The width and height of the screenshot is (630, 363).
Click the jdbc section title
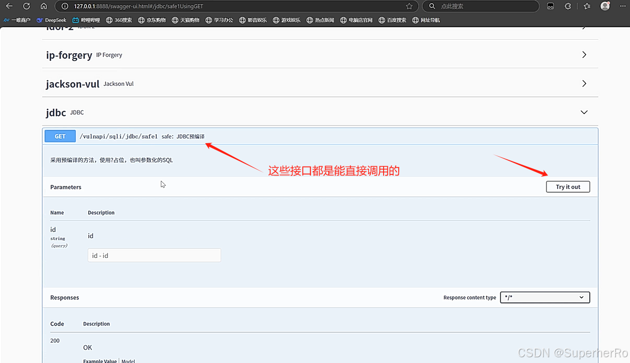(x=56, y=112)
